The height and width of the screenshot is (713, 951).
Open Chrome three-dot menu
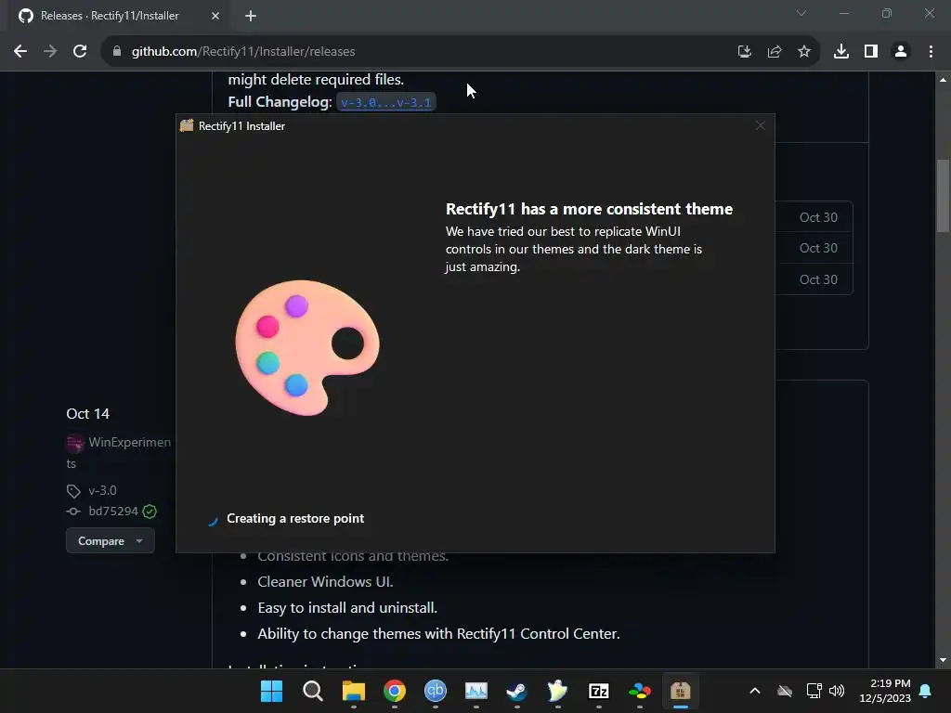click(x=931, y=52)
